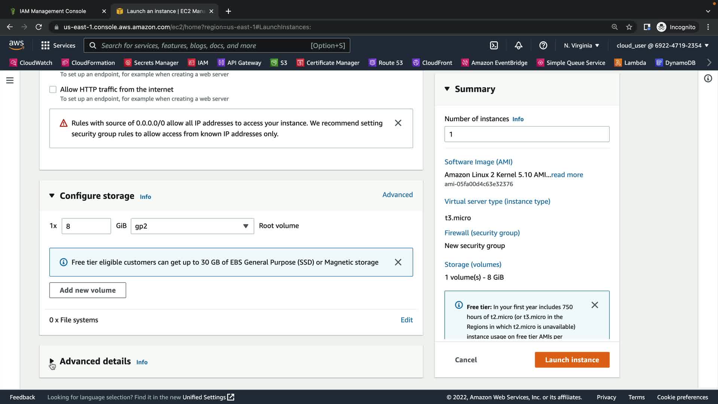The height and width of the screenshot is (404, 718).
Task: Open the info panel icon at right
Action: (x=708, y=79)
